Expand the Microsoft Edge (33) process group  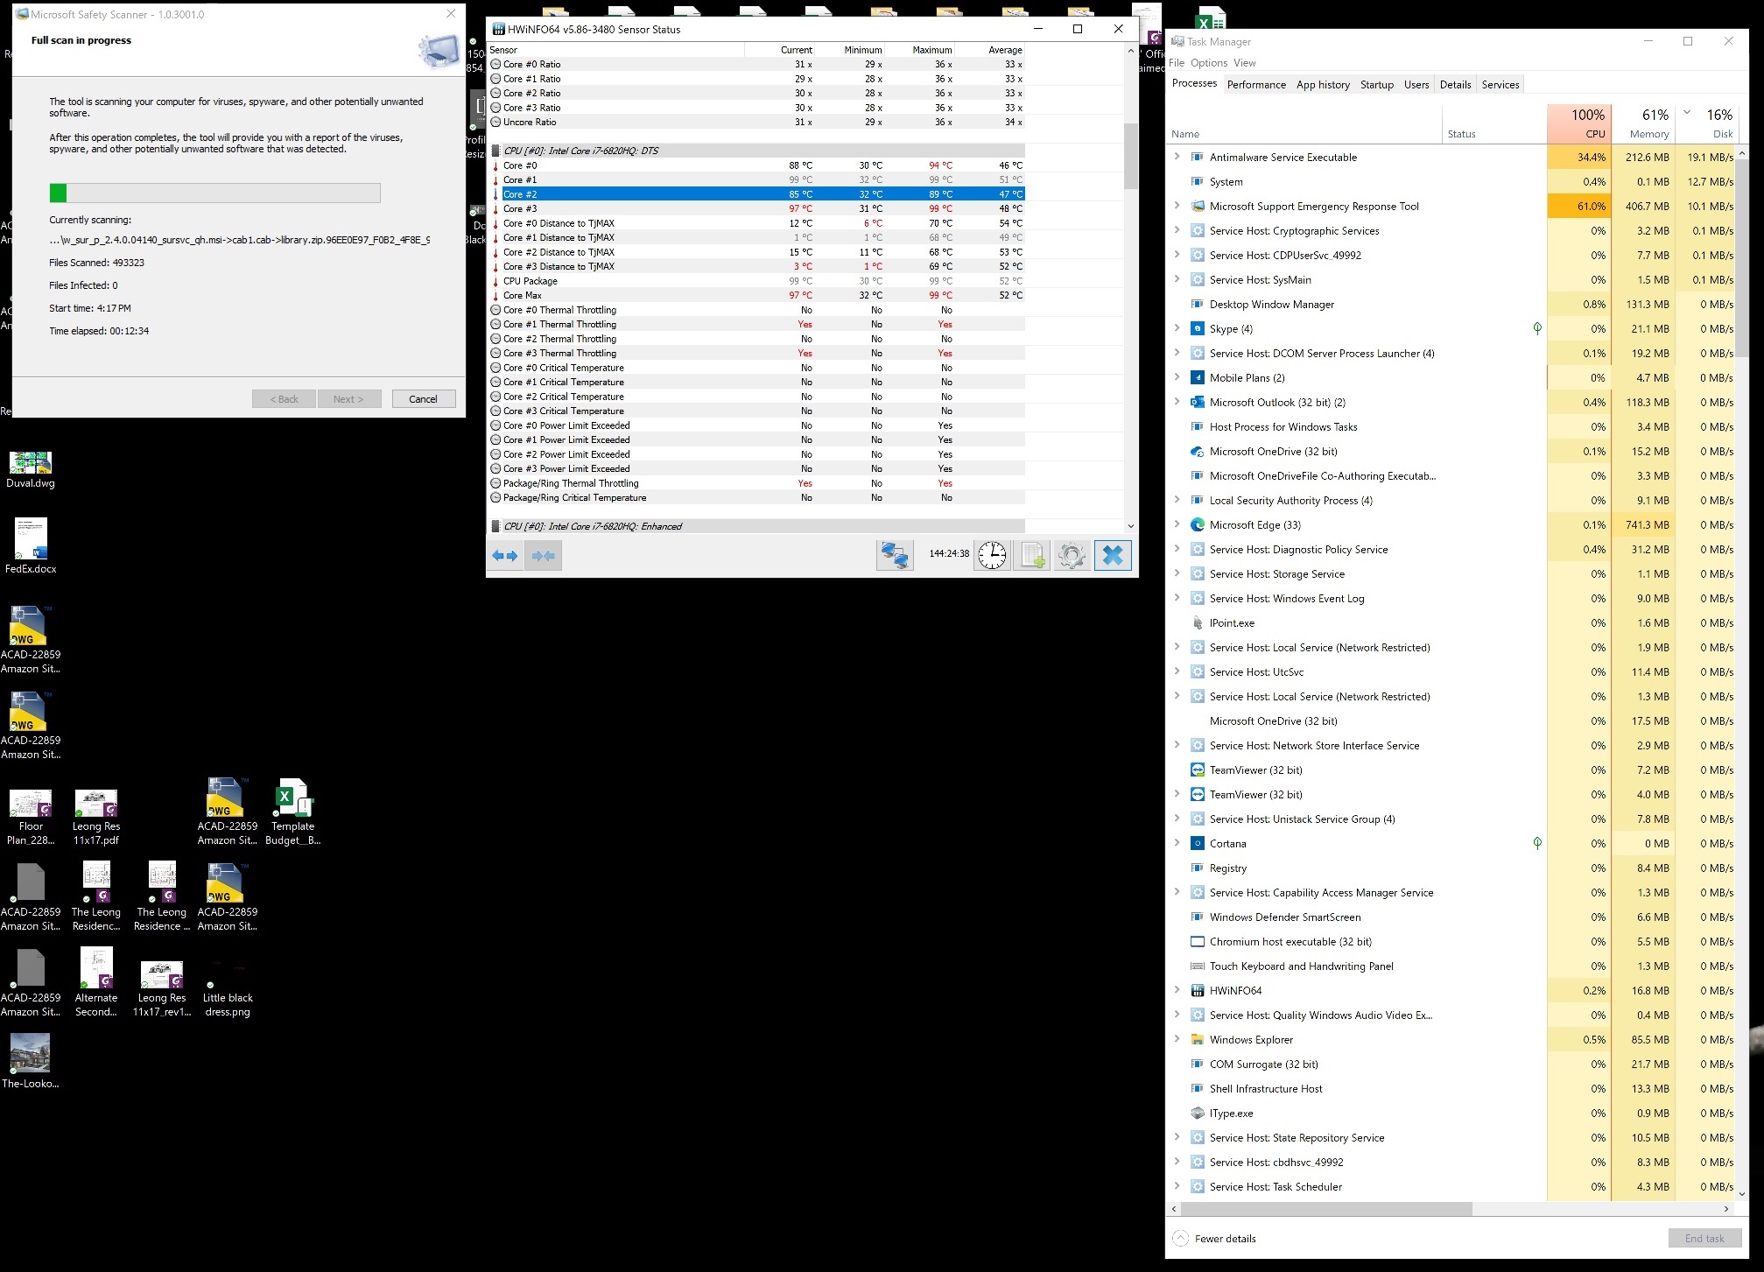1177,524
